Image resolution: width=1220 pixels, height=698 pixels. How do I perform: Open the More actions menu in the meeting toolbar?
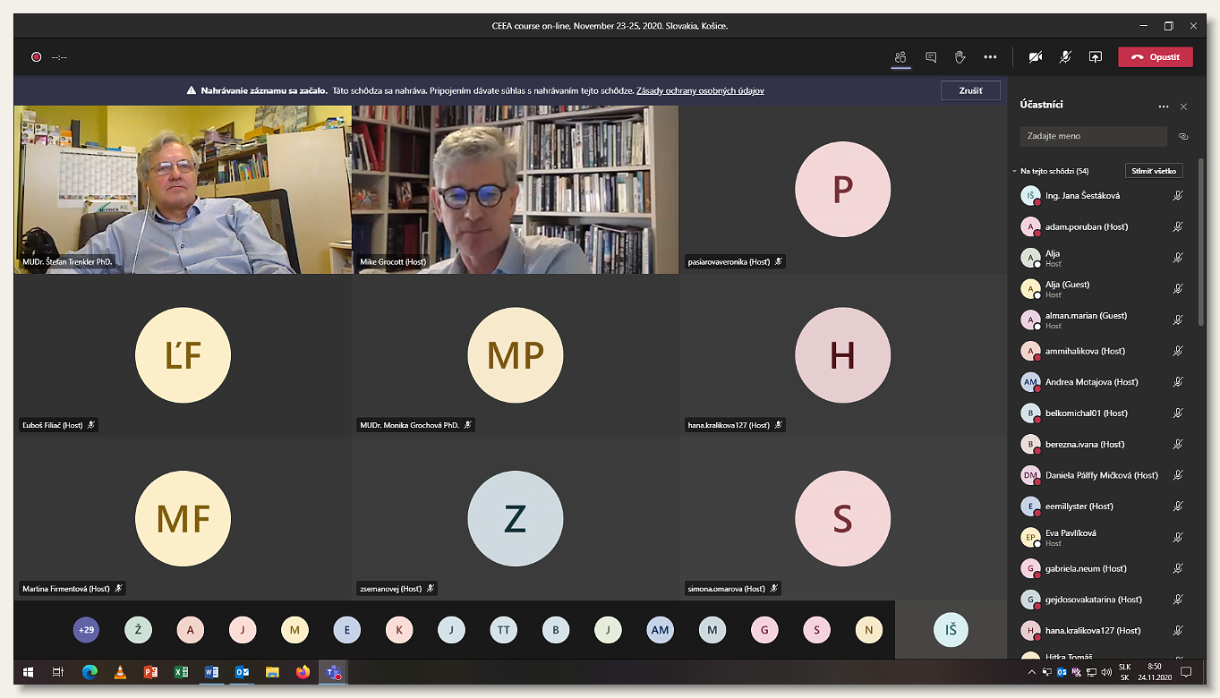pos(990,57)
